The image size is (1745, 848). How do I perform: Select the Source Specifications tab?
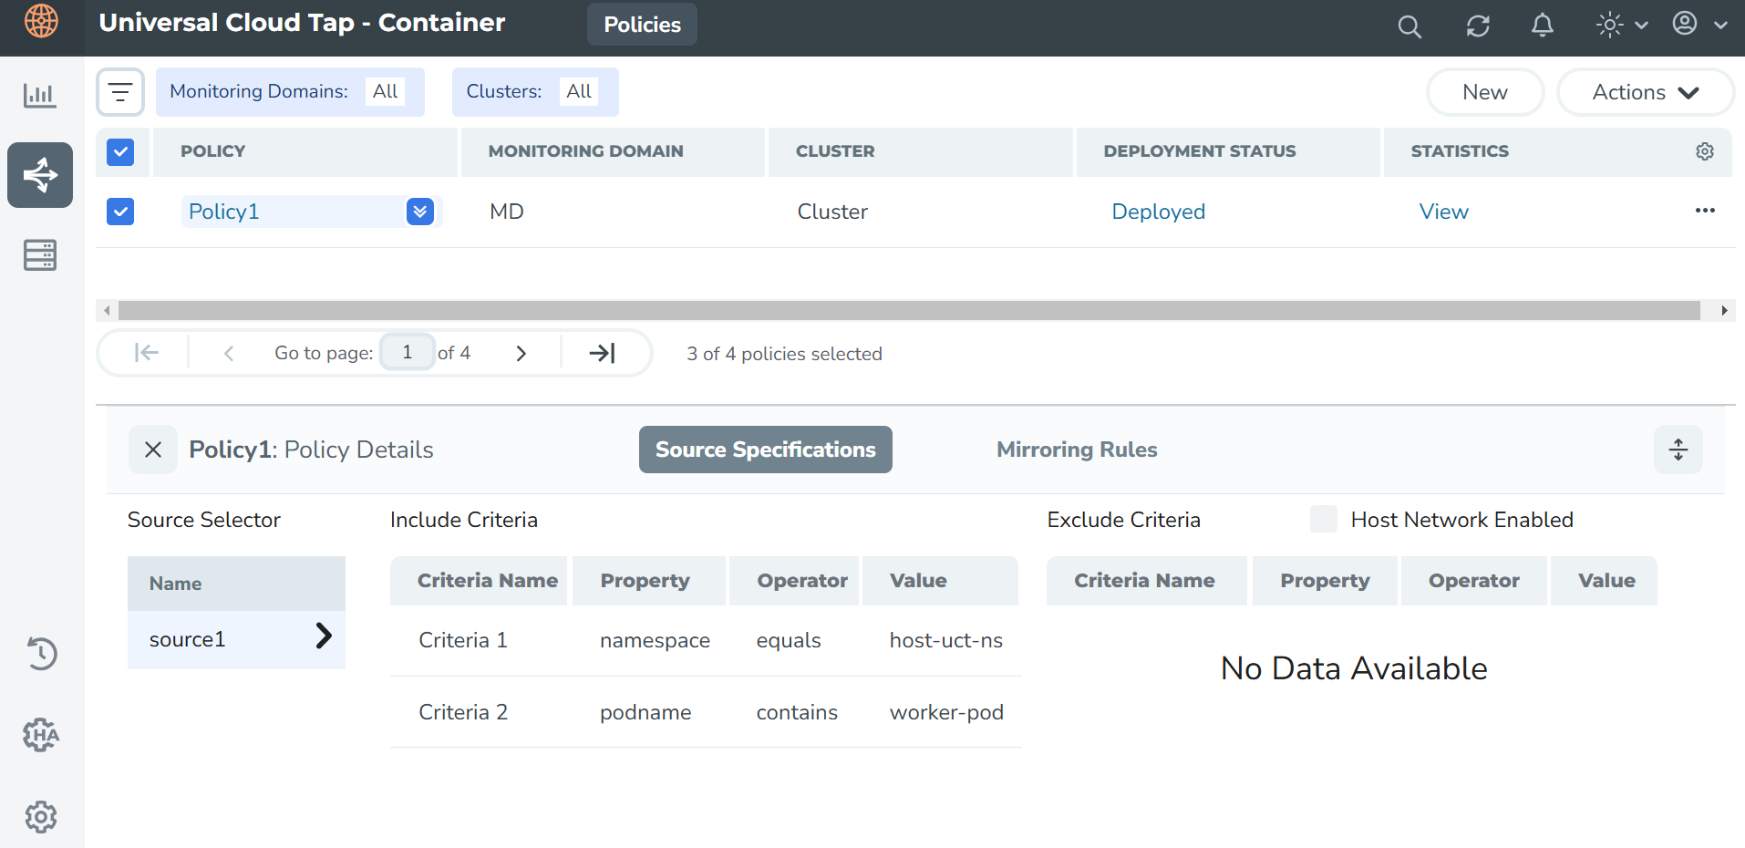click(765, 450)
